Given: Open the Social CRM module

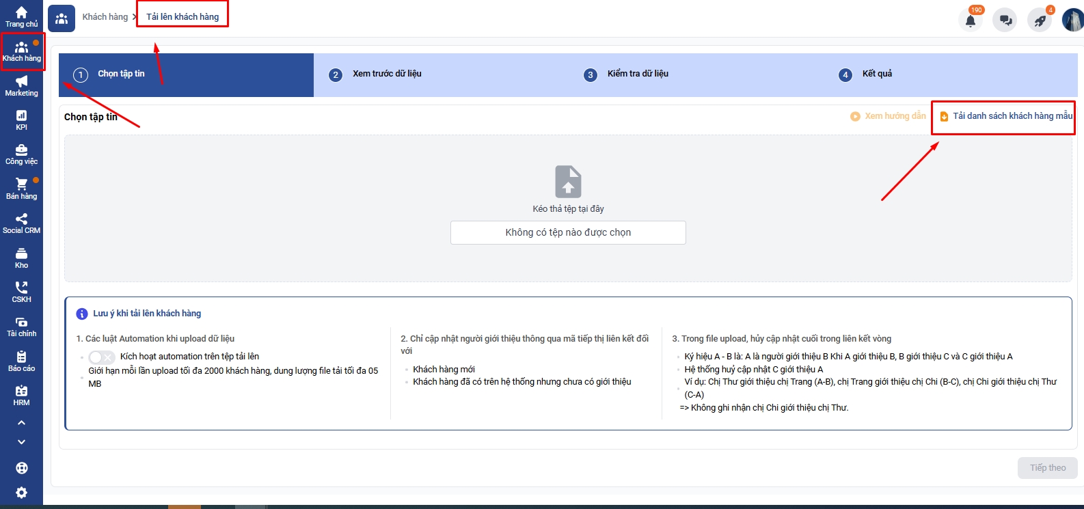Looking at the screenshot, I should click(x=21, y=223).
